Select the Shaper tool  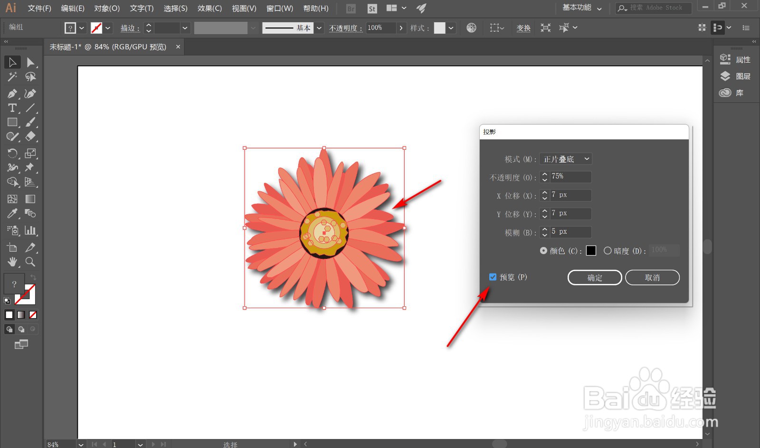click(x=12, y=137)
